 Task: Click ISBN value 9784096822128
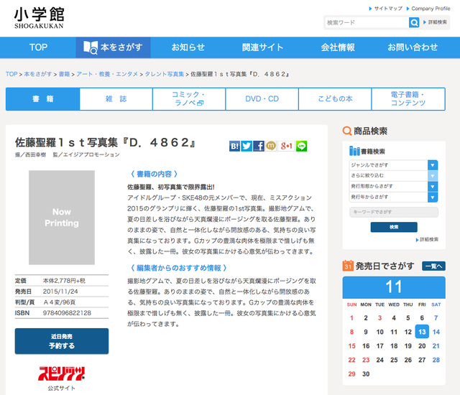point(67,313)
